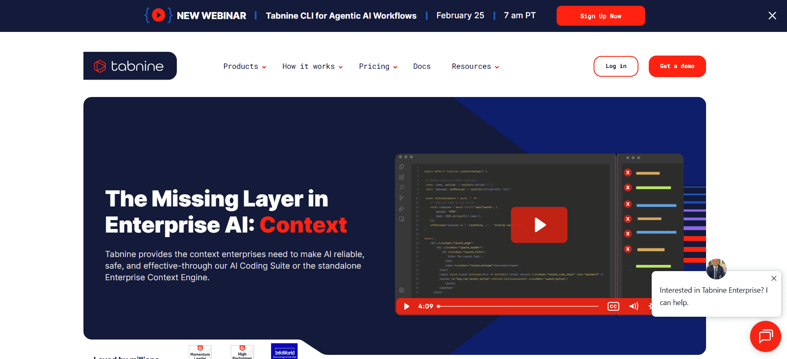Click the Log in button
The height and width of the screenshot is (359, 787).
tap(616, 66)
